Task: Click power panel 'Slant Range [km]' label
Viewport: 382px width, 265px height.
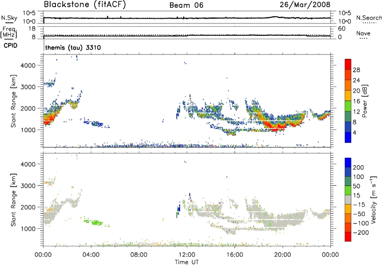Action: (13, 101)
